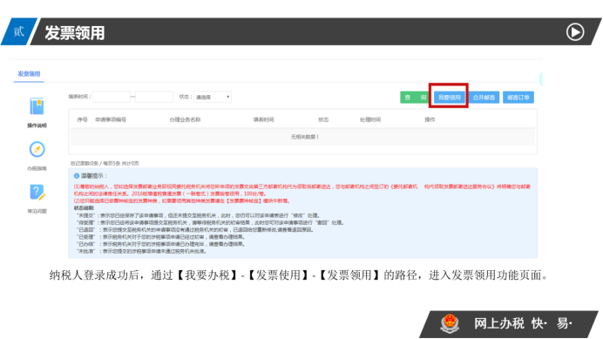Click the 序号 column header
The height and width of the screenshot is (339, 603).
click(x=82, y=119)
